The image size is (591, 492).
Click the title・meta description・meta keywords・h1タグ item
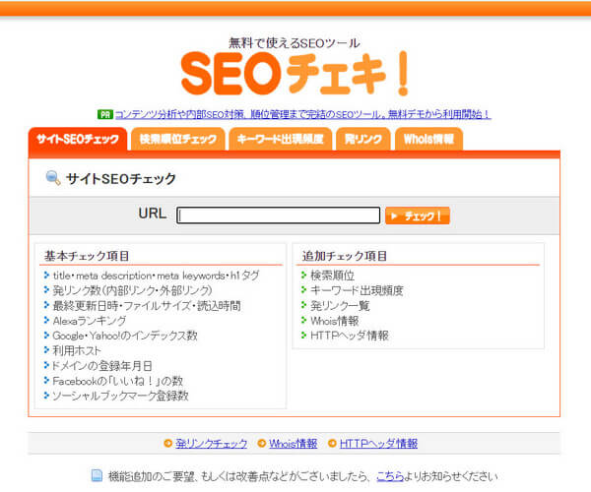[x=156, y=276]
